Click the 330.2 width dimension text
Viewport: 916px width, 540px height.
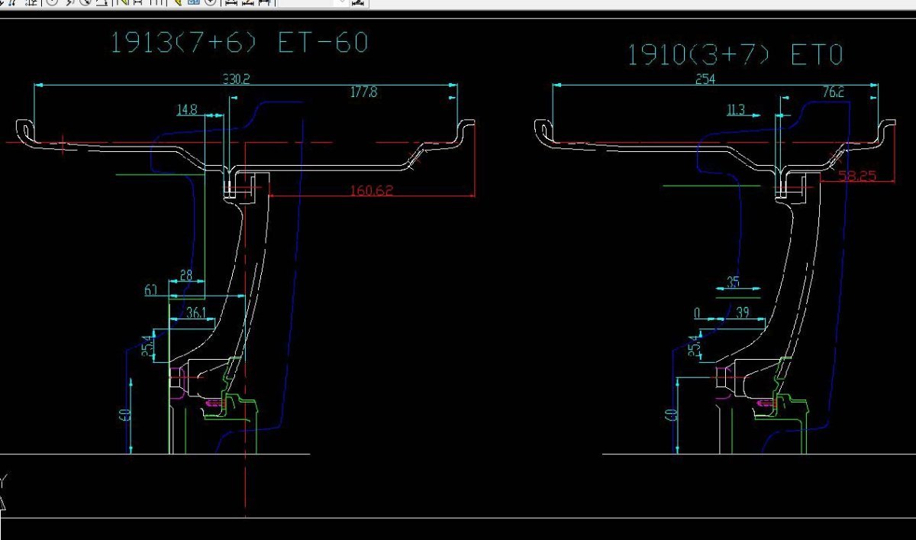(235, 79)
